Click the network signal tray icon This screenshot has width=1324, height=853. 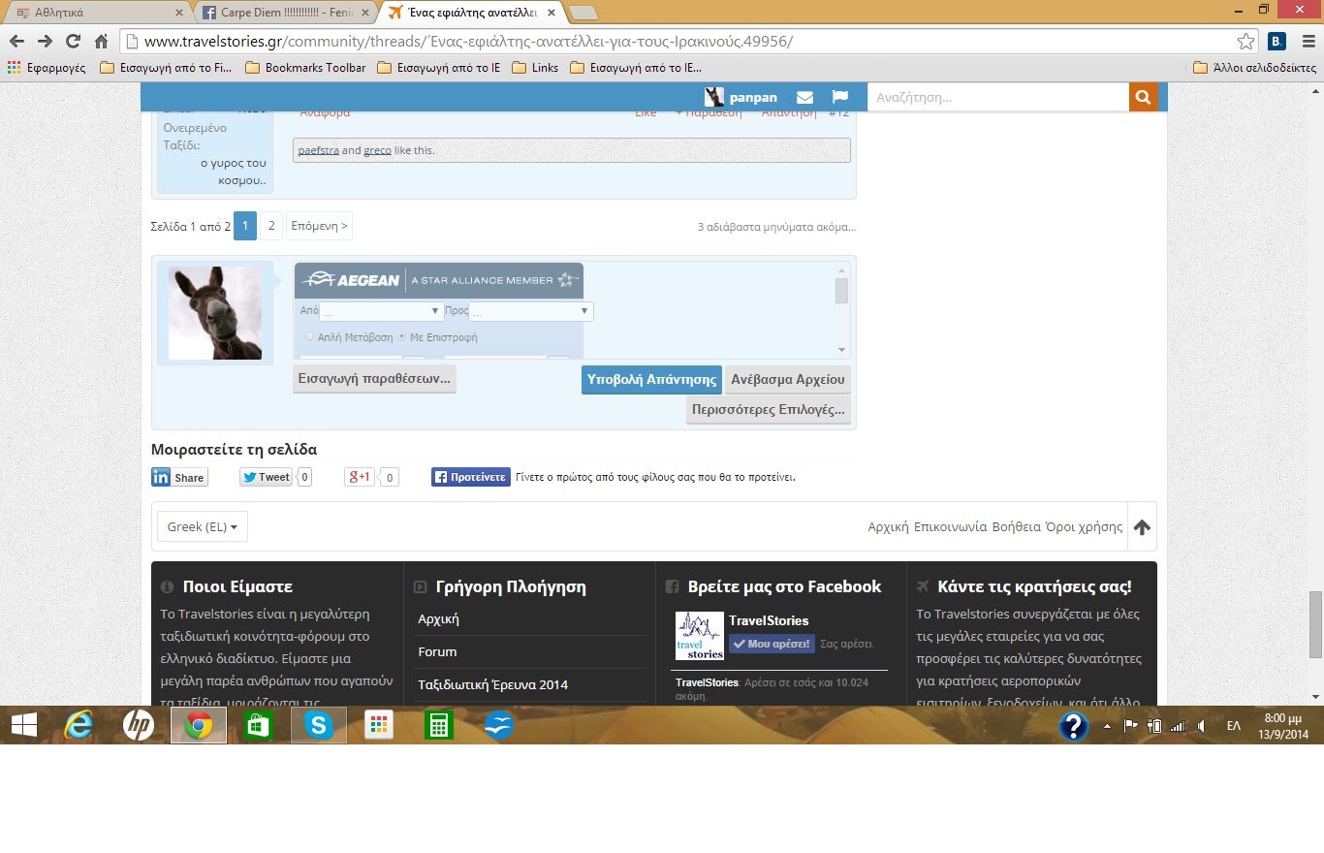click(x=1178, y=726)
